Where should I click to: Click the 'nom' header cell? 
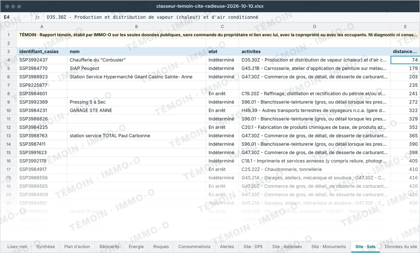136,52
